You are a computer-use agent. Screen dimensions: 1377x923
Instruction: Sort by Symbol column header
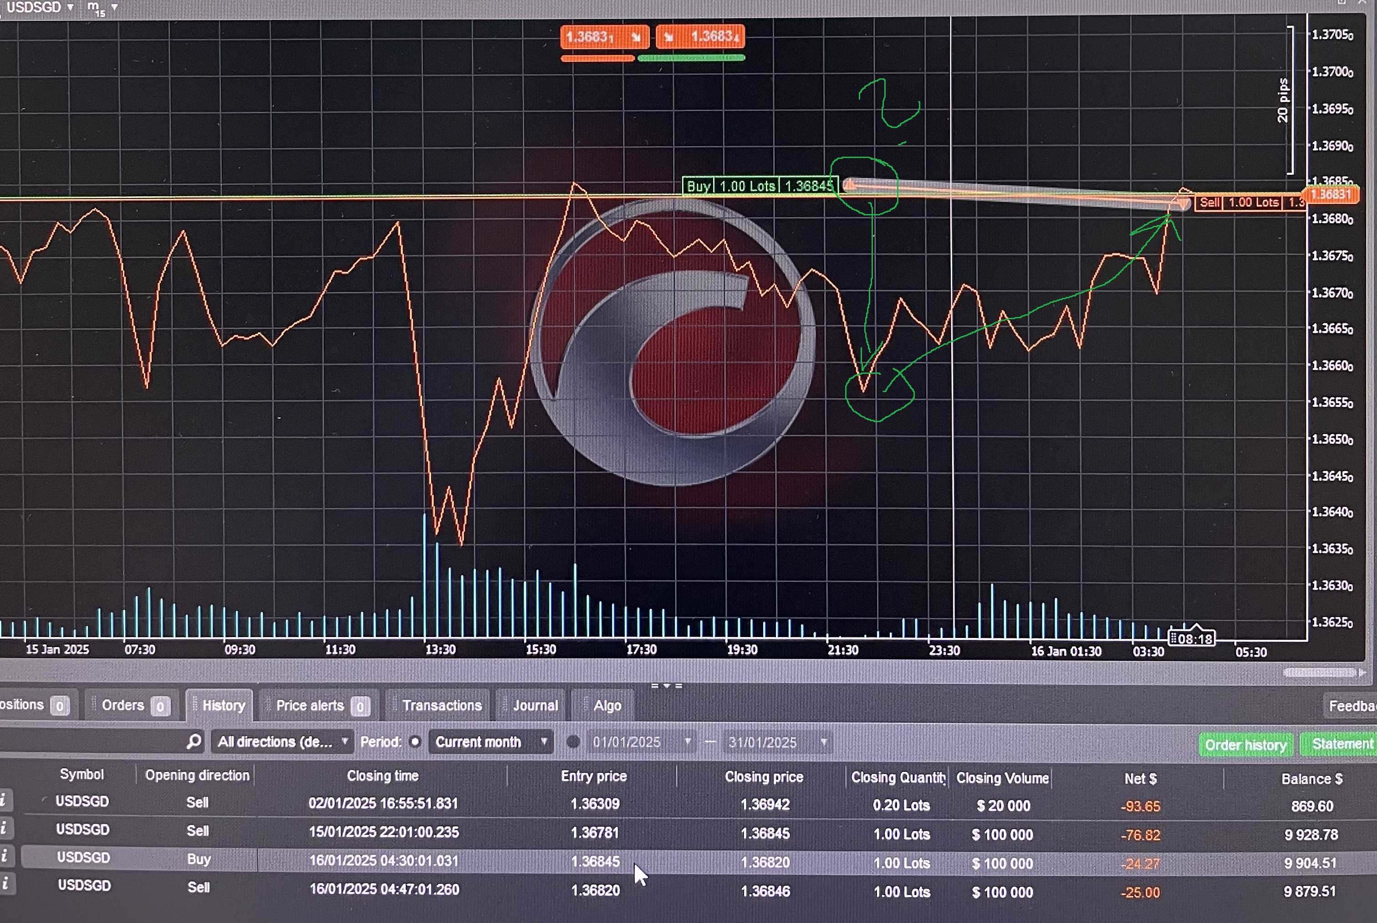pos(82,774)
